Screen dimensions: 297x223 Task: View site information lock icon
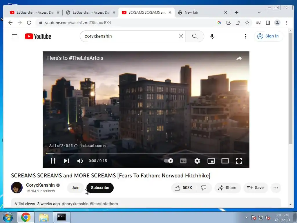pos(40,23)
